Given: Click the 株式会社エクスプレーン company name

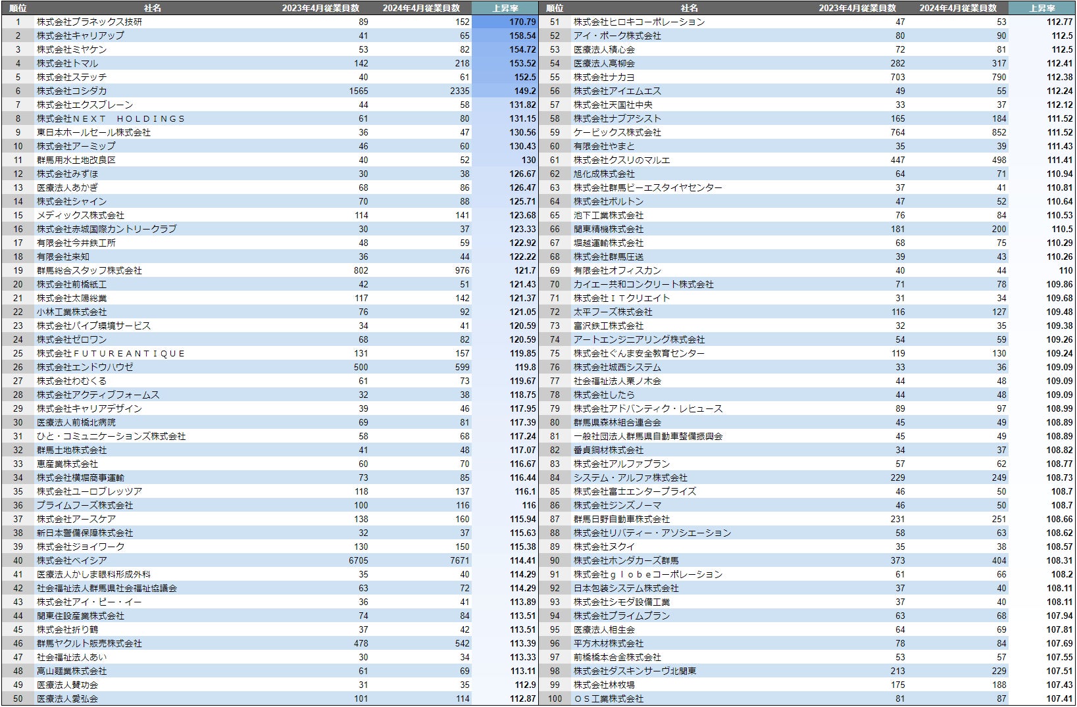Looking at the screenshot, I should 85,105.
